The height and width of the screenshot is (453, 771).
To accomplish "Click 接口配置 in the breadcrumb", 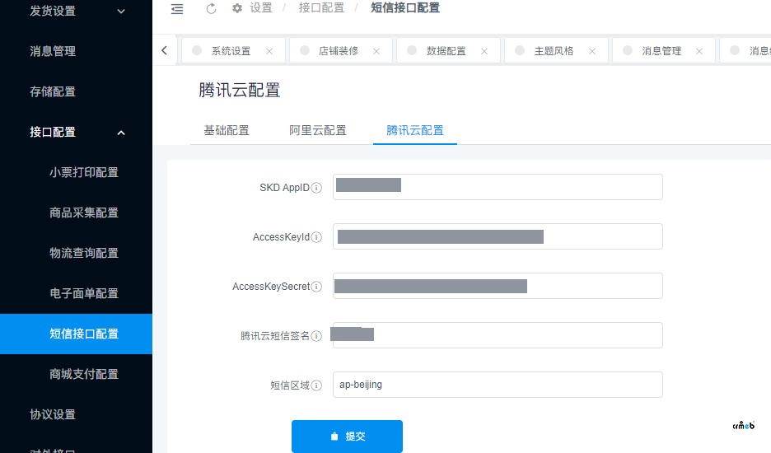I will pos(321,8).
